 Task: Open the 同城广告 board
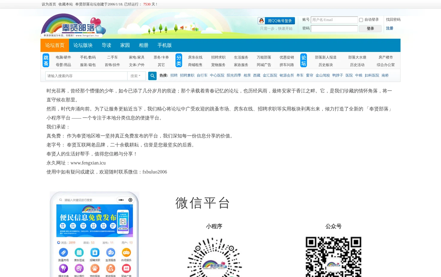264,65
